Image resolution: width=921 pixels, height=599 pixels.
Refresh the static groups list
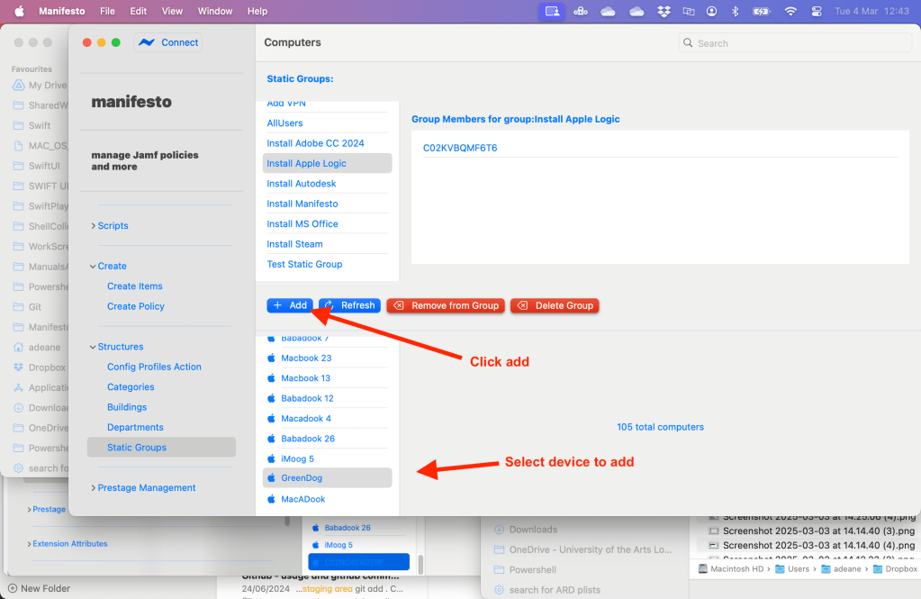pos(349,305)
